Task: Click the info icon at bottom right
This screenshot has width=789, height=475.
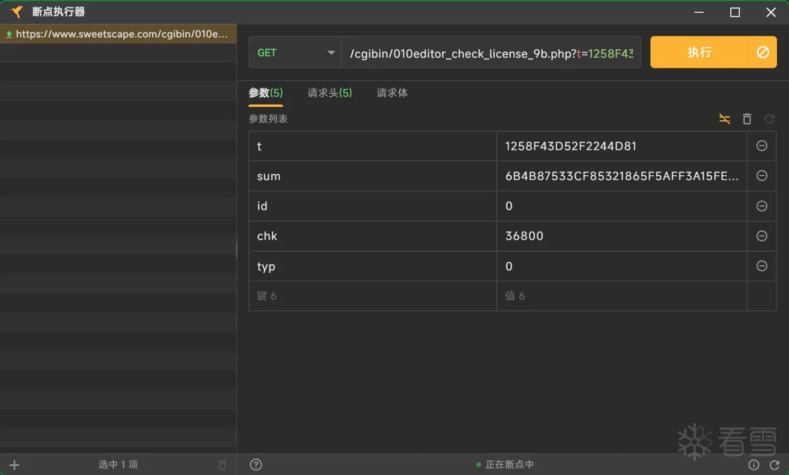Action: point(753,464)
